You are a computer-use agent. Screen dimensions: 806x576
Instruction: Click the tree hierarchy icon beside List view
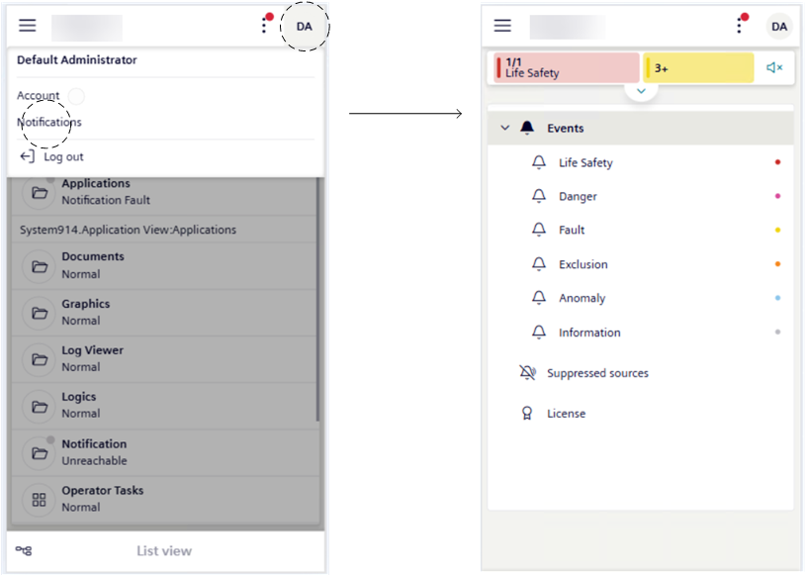(x=24, y=551)
